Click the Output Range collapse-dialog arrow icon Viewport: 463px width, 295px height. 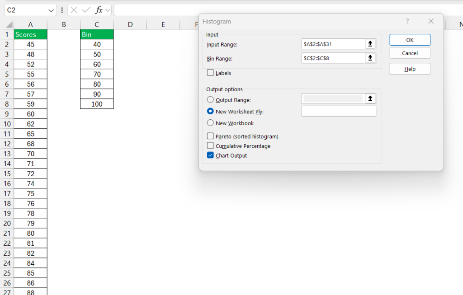point(370,98)
